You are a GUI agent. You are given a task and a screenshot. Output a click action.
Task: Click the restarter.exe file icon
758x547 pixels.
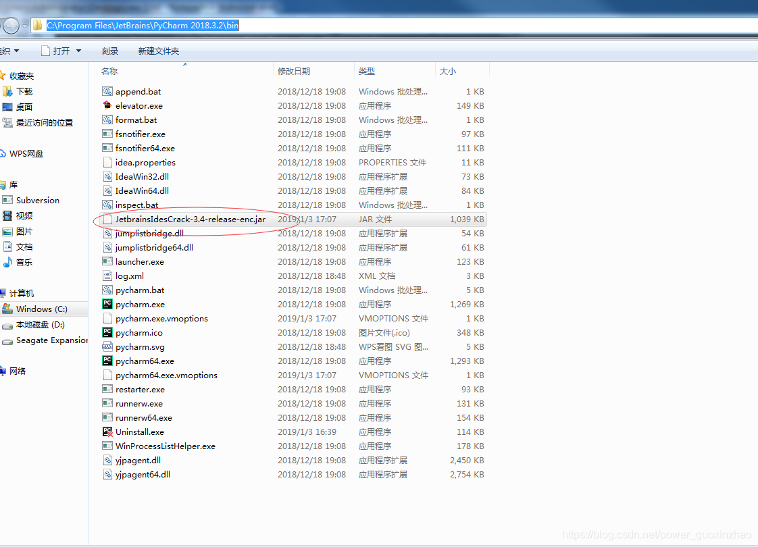(107, 389)
